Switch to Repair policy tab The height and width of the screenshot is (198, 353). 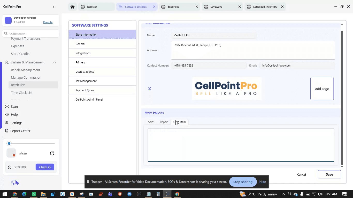click(164, 122)
